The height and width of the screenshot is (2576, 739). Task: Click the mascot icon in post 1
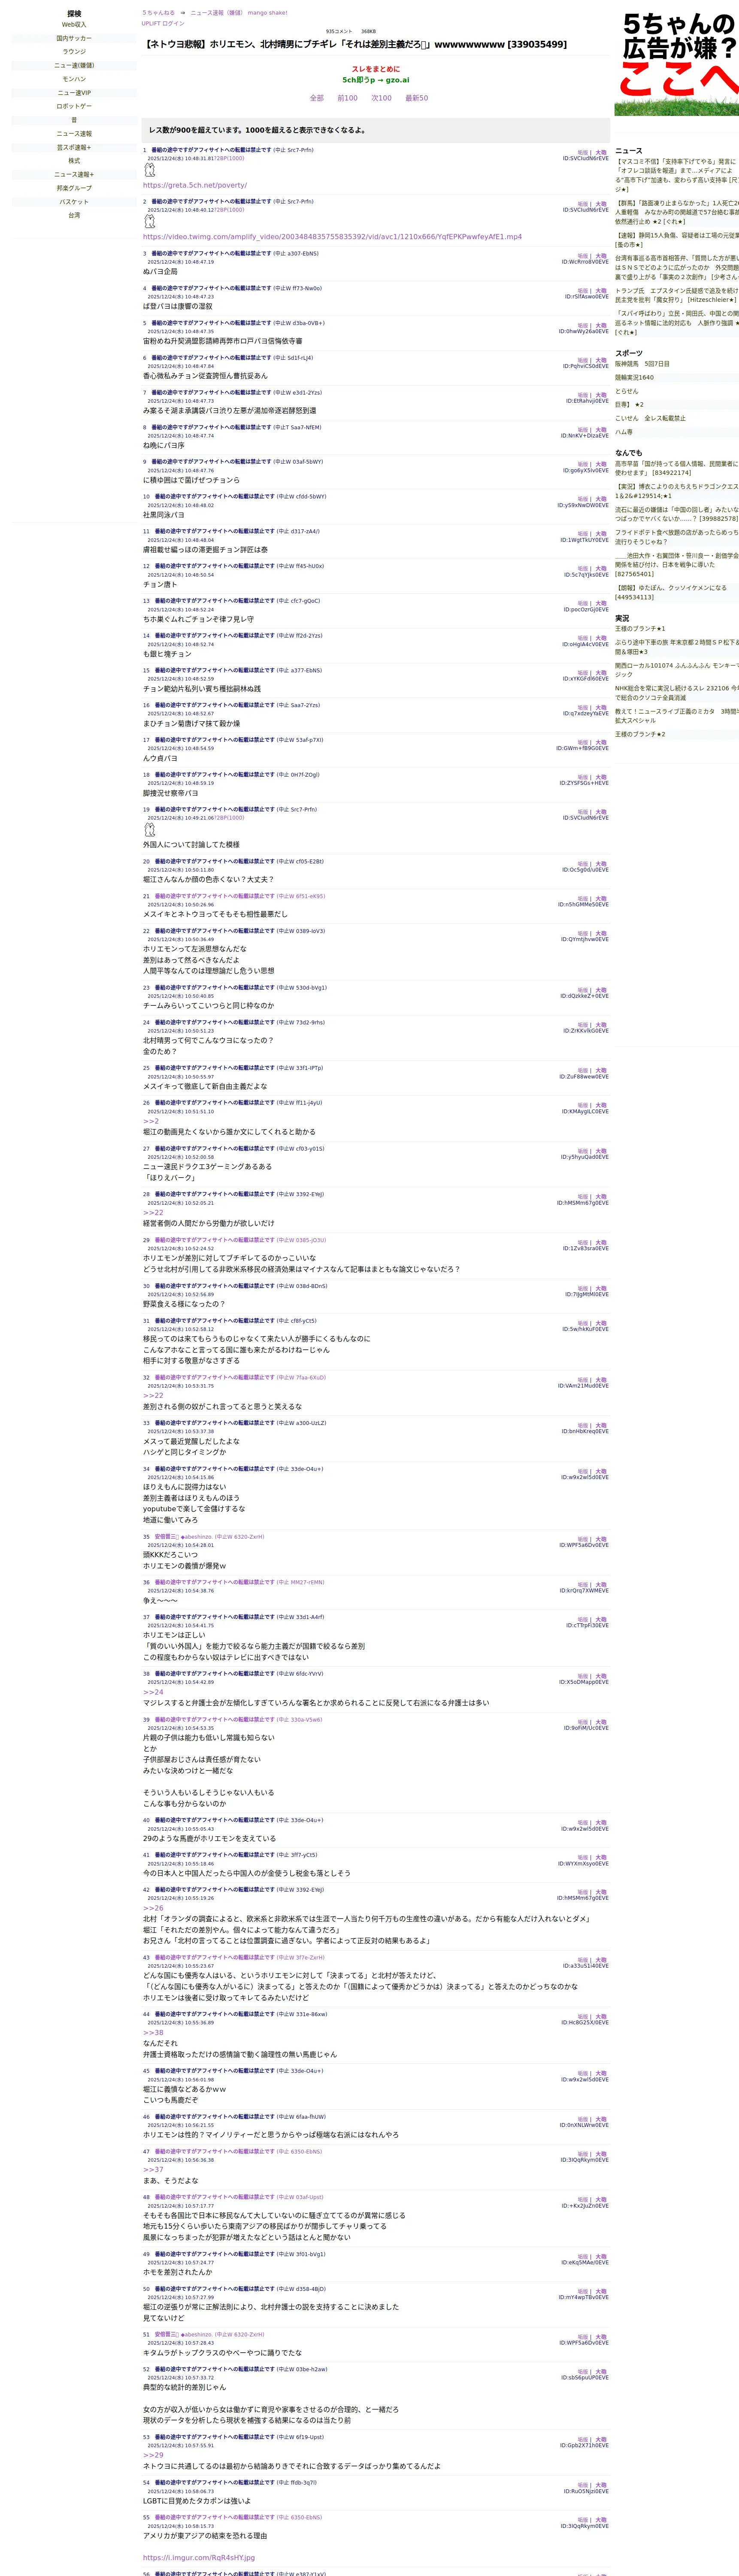coord(150,170)
